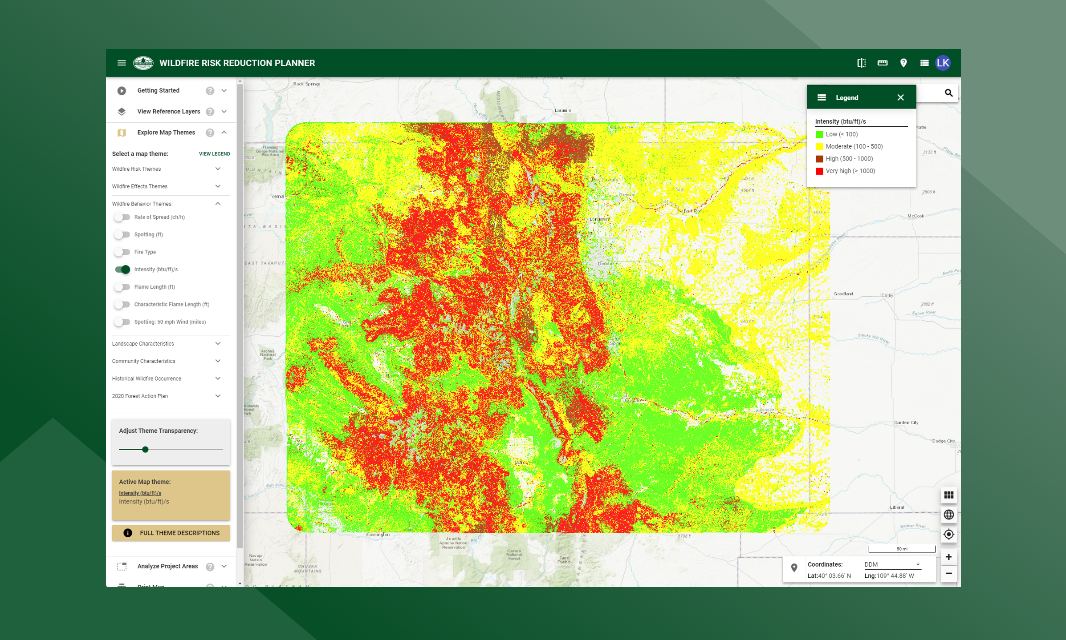Click the Low (< 100) green legend swatch
This screenshot has width=1066, height=640.
819,134
